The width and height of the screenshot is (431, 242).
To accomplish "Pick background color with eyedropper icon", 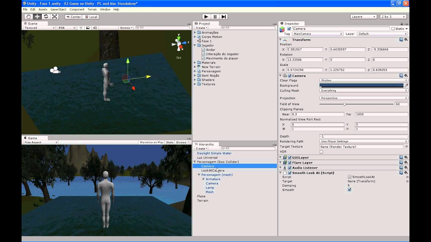I will coord(406,85).
